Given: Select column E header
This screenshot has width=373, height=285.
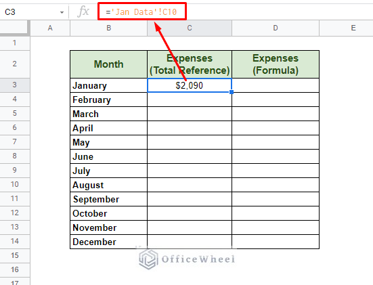Looking at the screenshot, I should tap(353, 28).
